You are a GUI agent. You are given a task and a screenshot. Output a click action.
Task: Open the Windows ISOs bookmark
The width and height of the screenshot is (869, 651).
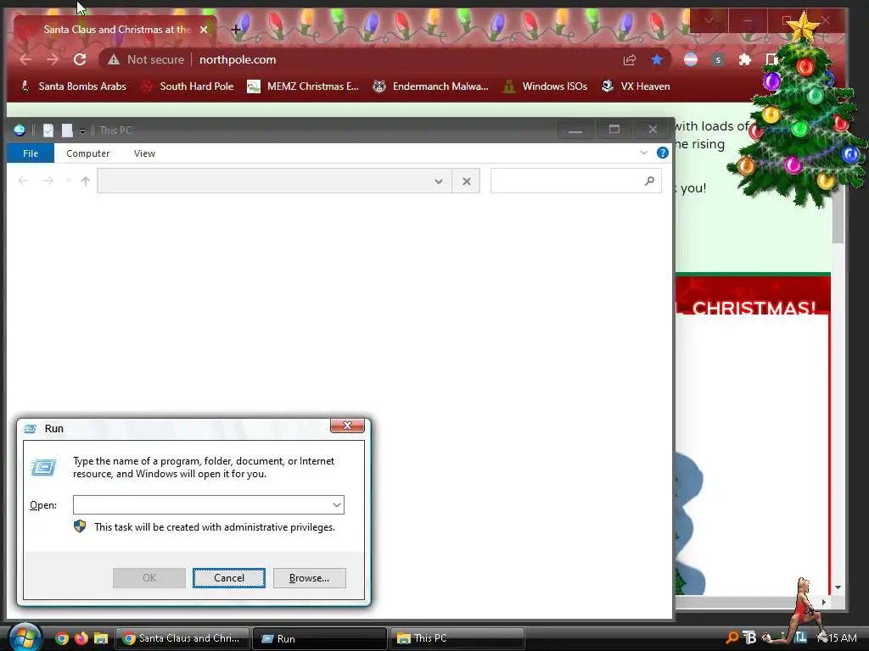[544, 86]
